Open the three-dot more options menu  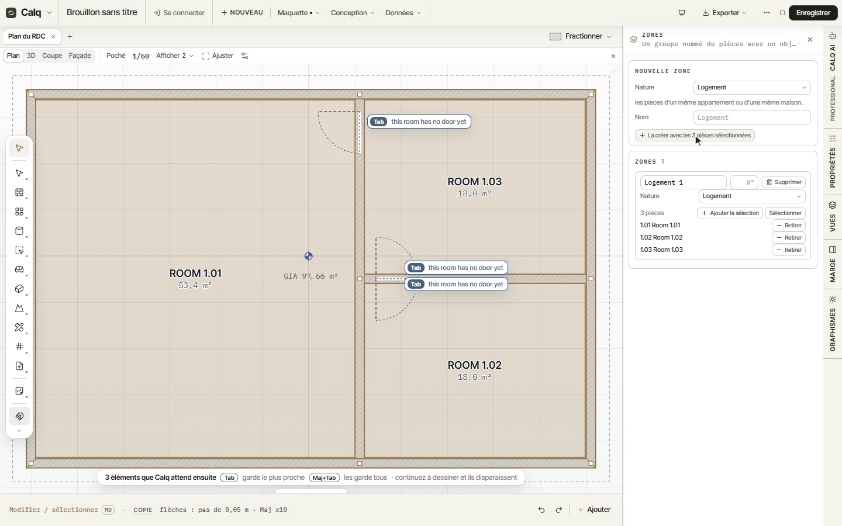point(767,13)
